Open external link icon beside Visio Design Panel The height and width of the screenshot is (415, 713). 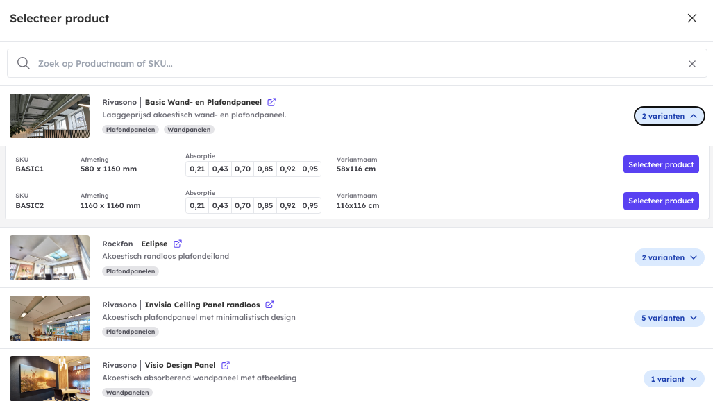pyautogui.click(x=226, y=365)
